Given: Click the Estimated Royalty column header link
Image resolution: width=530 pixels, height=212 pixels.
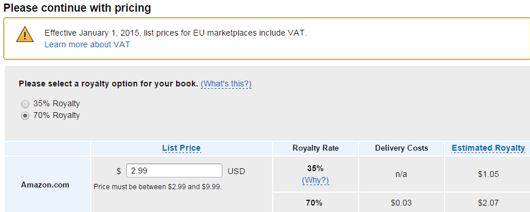Looking at the screenshot, I should click(x=488, y=148).
